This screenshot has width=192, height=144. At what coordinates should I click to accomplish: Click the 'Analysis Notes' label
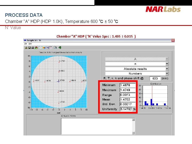pyautogui.click(x=68, y=116)
